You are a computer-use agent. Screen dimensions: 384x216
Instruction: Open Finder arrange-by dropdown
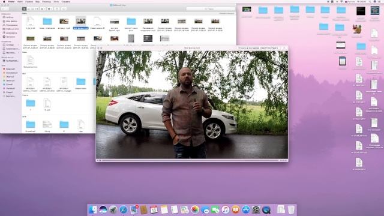pos(43,9)
